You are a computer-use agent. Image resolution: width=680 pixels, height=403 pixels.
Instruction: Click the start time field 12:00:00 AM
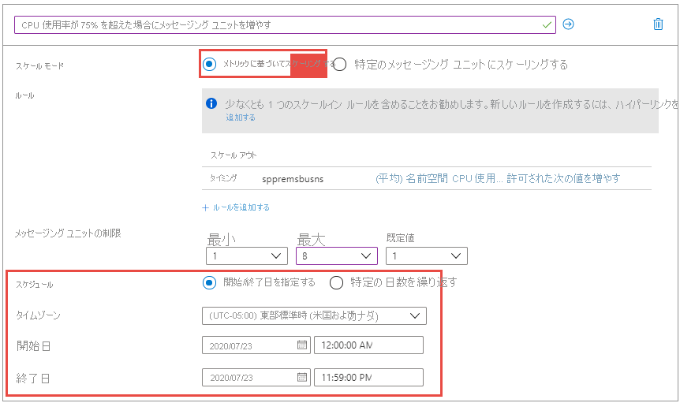(x=368, y=345)
